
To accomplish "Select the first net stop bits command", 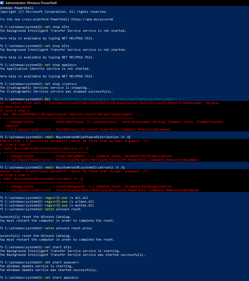I will pos(58,27).
